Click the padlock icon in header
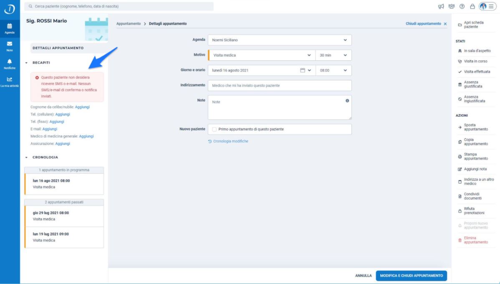This screenshot has height=284, width=500. pos(472,6)
